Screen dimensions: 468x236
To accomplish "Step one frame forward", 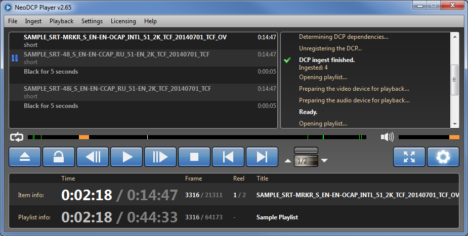I will 160,157.
